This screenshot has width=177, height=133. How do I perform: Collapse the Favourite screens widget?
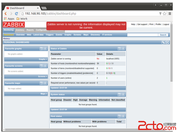[45, 66]
